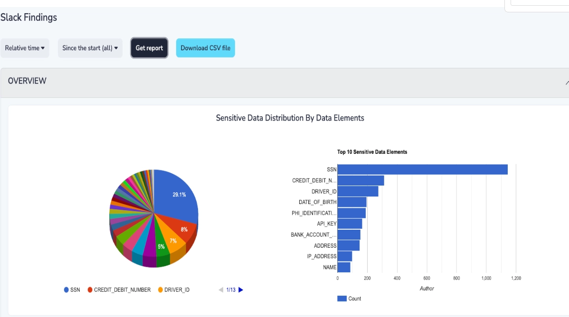Click the NAME bar
569x317 pixels.
click(x=344, y=267)
